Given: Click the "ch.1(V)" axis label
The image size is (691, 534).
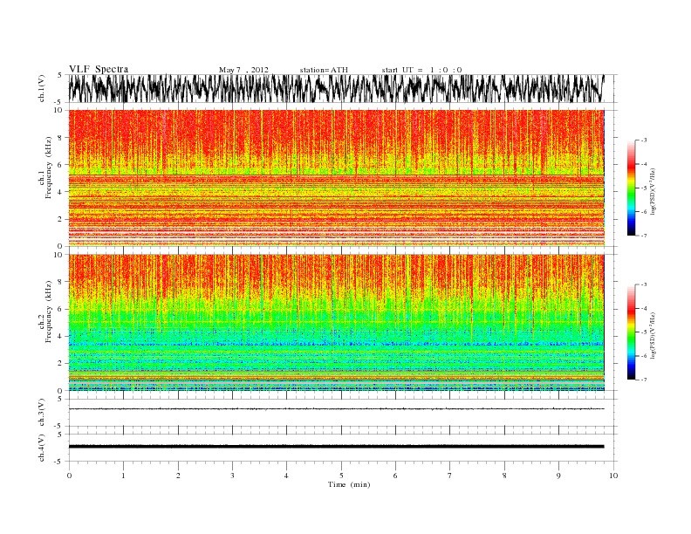Looking at the screenshot, I should [42, 88].
